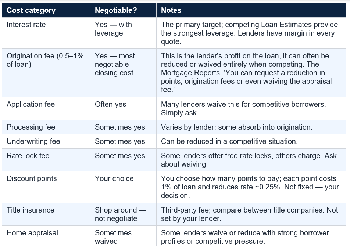This screenshot has height=246, width=350.
Task: Click 'Yes — most negotiable closing cost' cell
Action: click(x=123, y=73)
